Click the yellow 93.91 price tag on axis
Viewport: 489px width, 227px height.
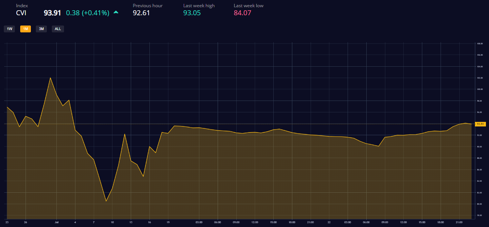point(480,124)
